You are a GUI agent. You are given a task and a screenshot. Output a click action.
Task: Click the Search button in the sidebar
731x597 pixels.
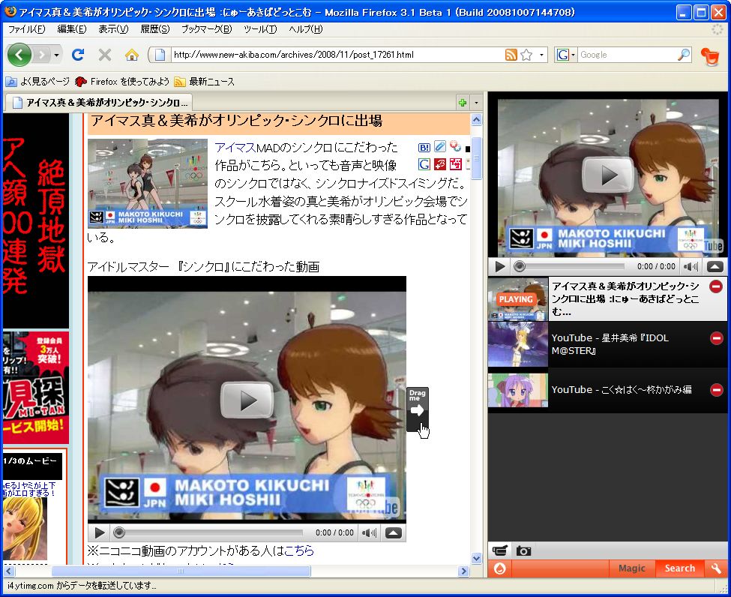pyautogui.click(x=679, y=568)
